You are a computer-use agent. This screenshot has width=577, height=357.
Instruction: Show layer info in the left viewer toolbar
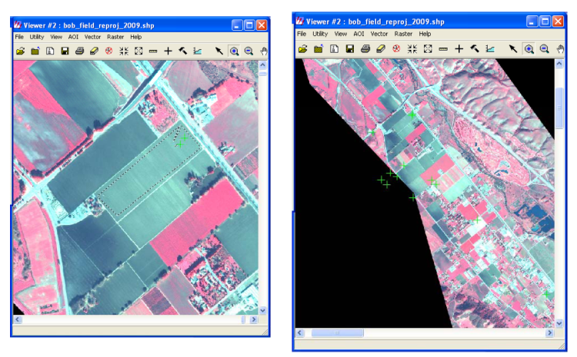pyautogui.click(x=50, y=51)
